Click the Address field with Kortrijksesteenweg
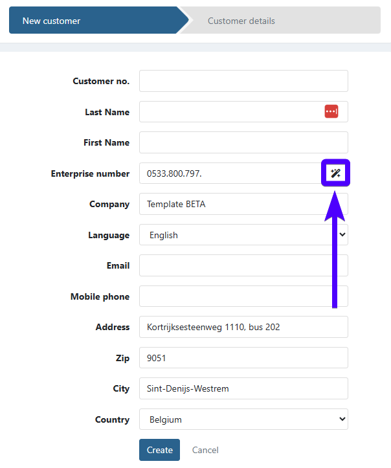The width and height of the screenshot is (391, 468). pos(243,327)
